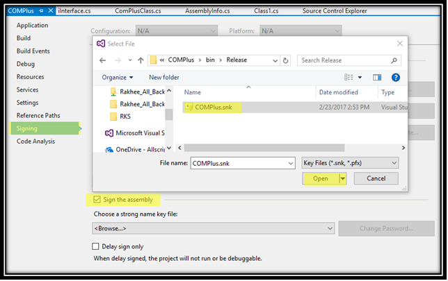The width and height of the screenshot is (448, 281).
Task: Select OneDrive - Allscripts tree node
Action: pos(135,150)
